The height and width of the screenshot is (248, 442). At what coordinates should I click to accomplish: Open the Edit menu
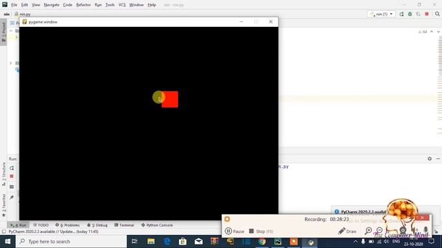click(25, 5)
